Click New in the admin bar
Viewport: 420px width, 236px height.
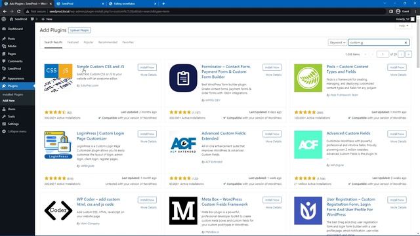click(47, 19)
